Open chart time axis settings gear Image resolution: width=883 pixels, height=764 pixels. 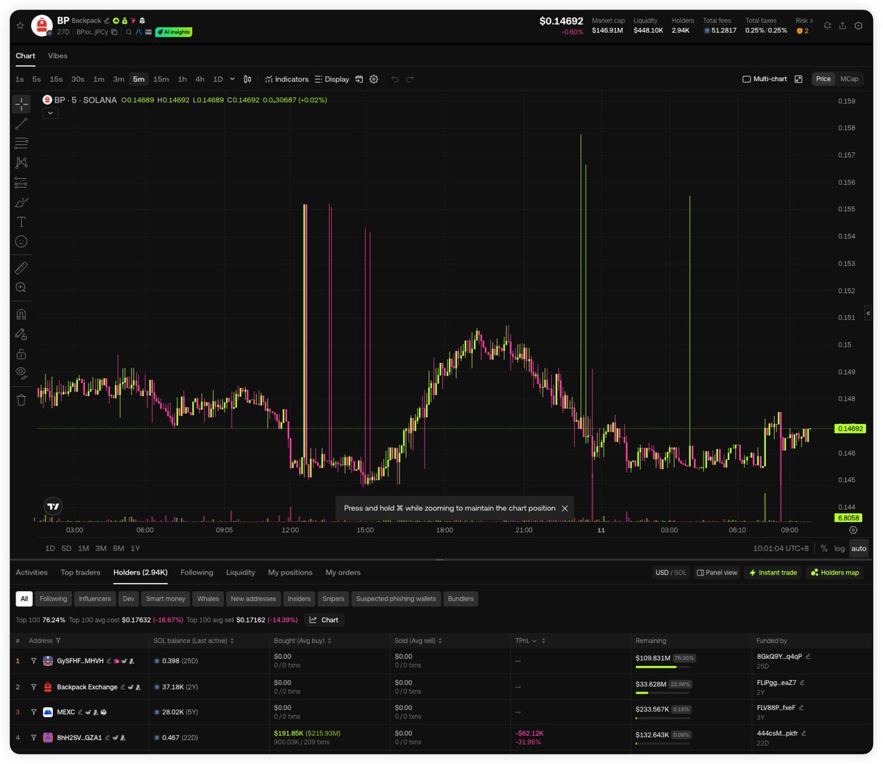(x=854, y=530)
